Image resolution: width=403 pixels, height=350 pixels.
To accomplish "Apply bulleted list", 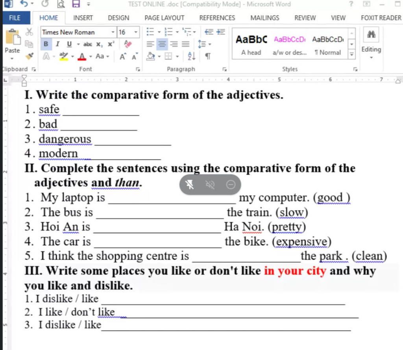I will 150,32.
